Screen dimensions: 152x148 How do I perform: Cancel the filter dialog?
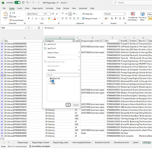[x=76, y=105]
